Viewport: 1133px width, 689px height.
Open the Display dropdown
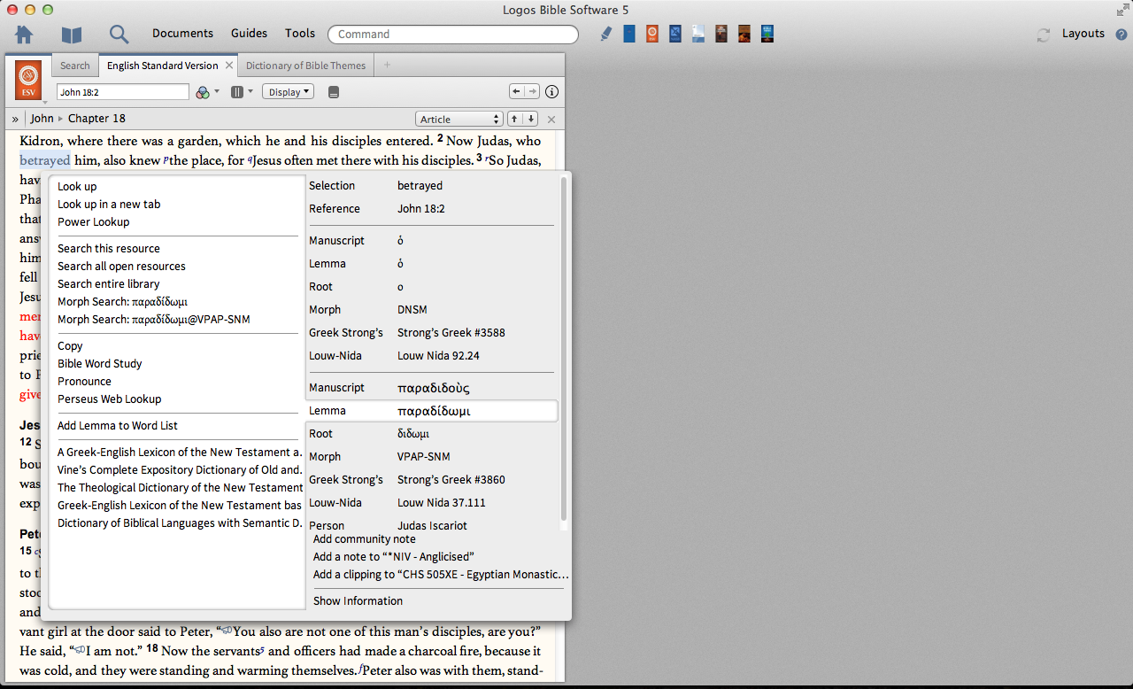[x=288, y=92]
